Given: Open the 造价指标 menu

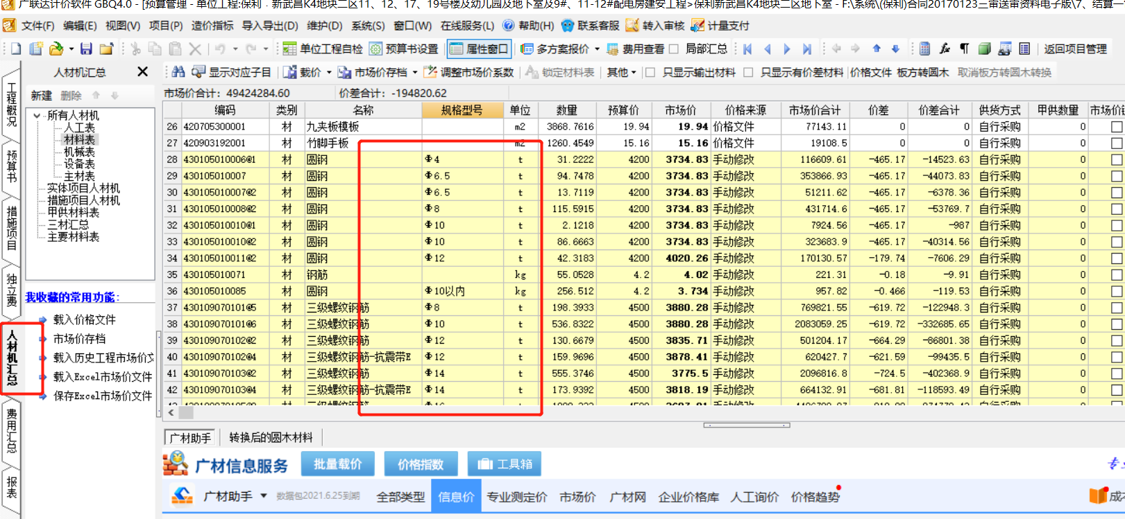Looking at the screenshot, I should (x=212, y=26).
